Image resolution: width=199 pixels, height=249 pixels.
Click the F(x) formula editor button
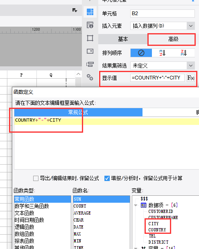190,78
